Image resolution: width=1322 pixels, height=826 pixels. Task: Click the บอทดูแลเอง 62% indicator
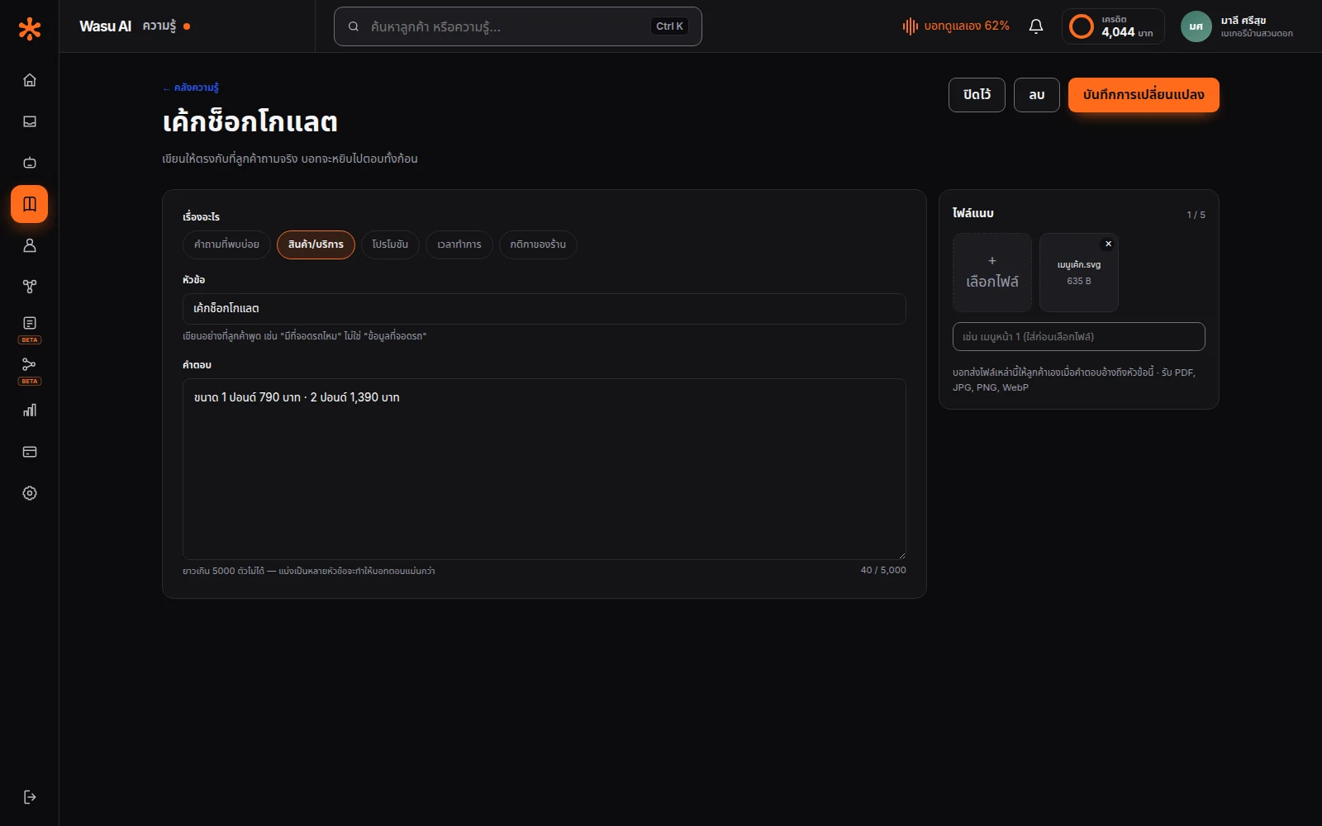956,26
